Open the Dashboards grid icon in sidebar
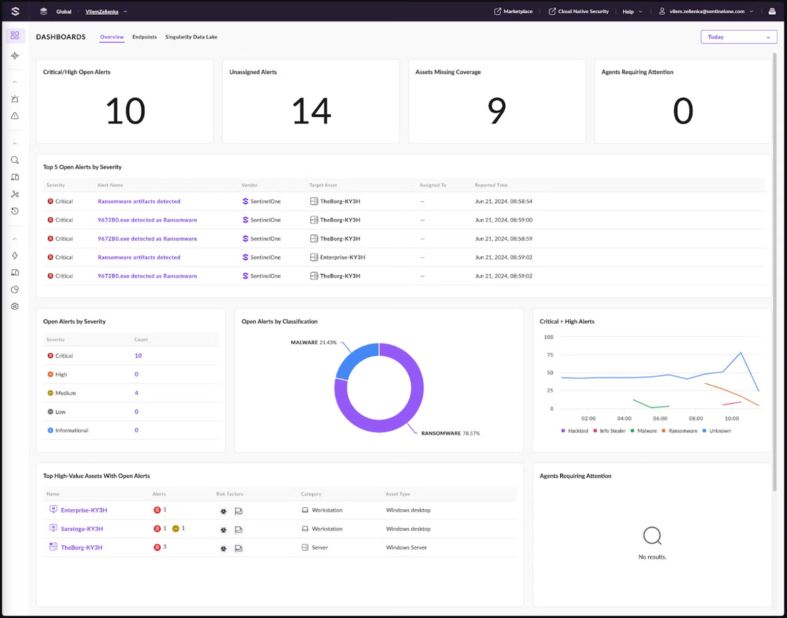Image resolution: width=787 pixels, height=618 pixels. (x=15, y=35)
